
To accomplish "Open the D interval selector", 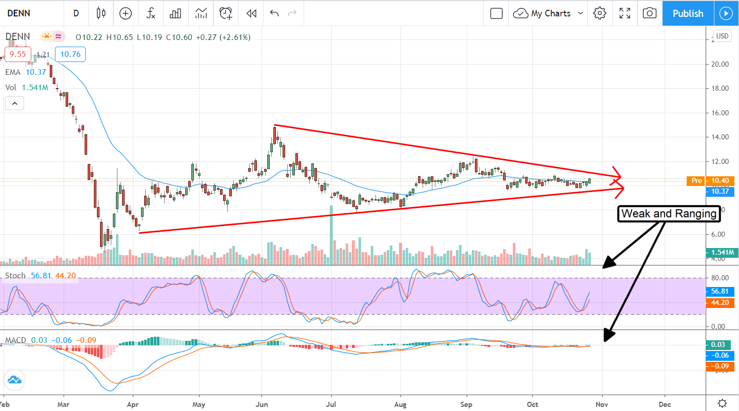I will tap(76, 13).
